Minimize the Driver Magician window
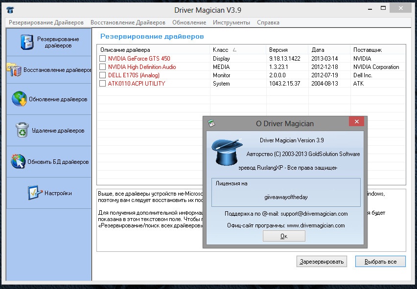This screenshot has height=289, width=417. pos(370,9)
